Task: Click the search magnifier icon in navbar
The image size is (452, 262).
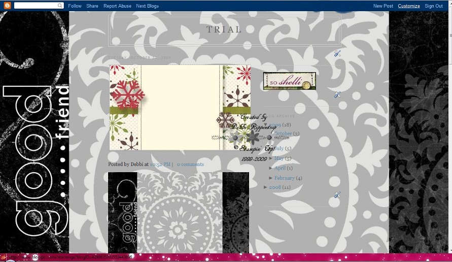Action: 60,6
